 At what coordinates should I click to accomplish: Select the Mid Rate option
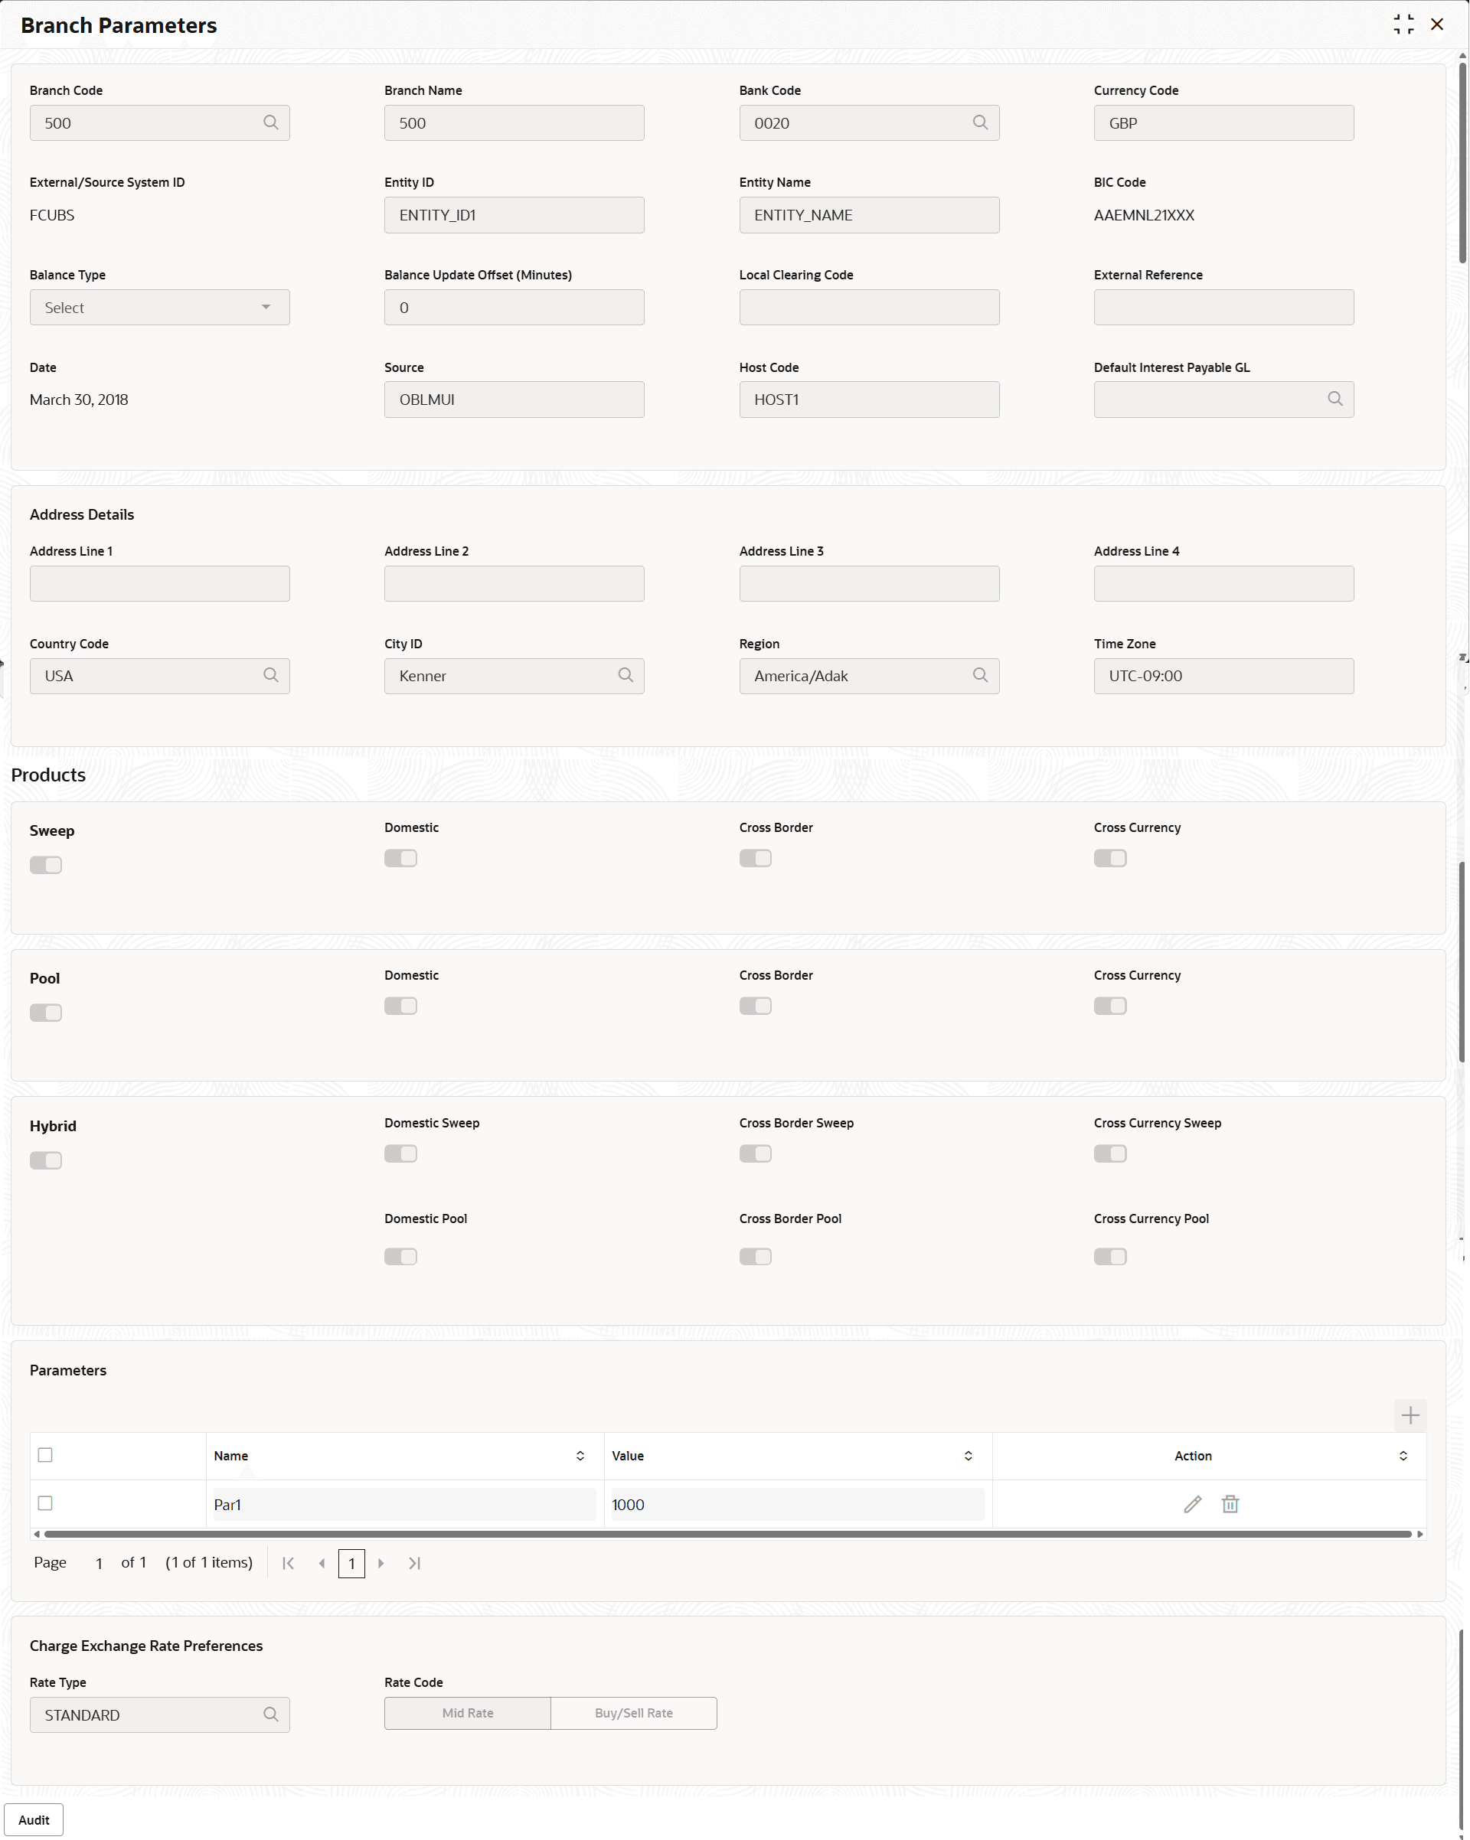coord(467,1713)
